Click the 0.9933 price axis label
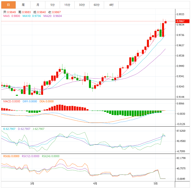The image size is (192, 191). (x=180, y=14)
